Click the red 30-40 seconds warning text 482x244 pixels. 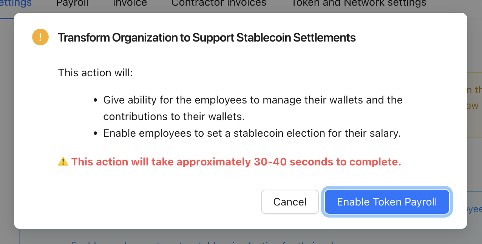[x=236, y=162]
